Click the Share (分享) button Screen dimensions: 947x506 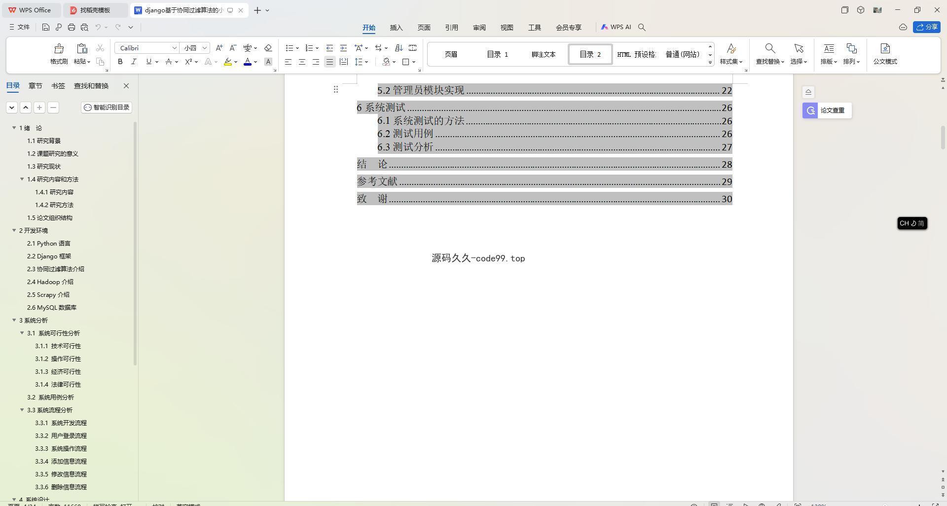click(926, 27)
